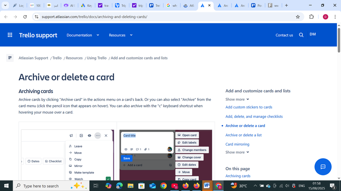This screenshot has height=191, width=341.
Task: Click the search magnifier in Trello support header
Action: pos(301,35)
